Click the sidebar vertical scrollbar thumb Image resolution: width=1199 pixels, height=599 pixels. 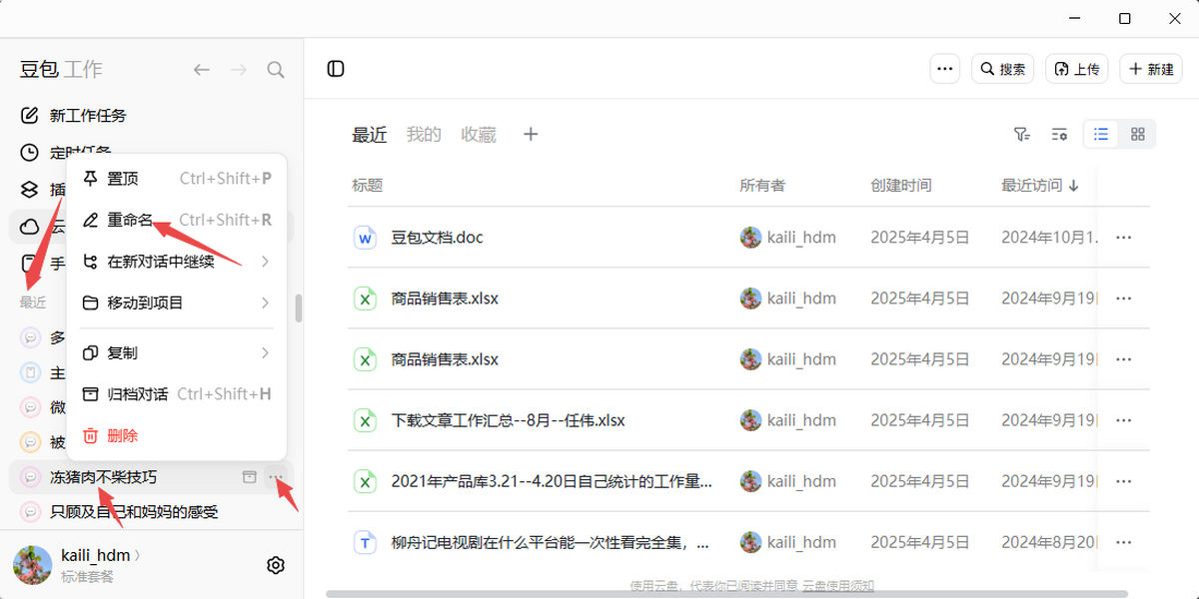(x=298, y=307)
